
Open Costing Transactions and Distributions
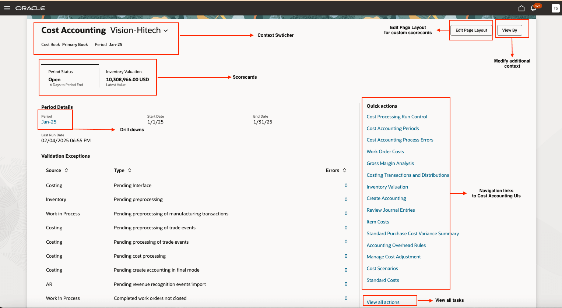click(x=408, y=175)
